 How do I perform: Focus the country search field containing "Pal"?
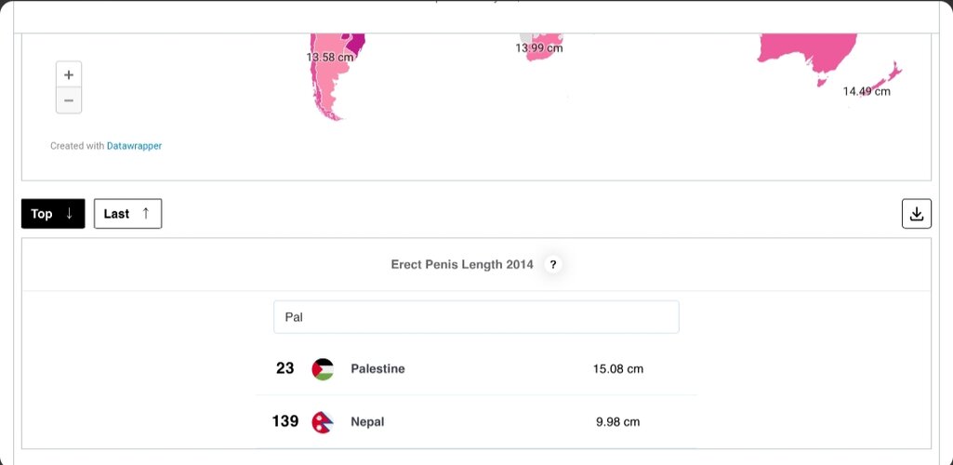click(476, 317)
